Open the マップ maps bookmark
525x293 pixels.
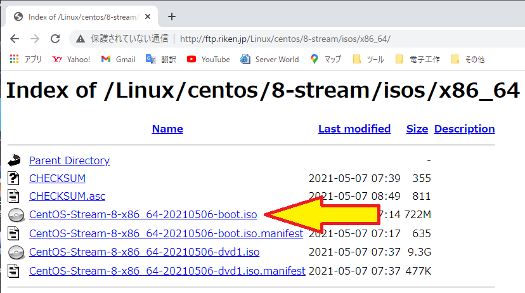[325, 59]
